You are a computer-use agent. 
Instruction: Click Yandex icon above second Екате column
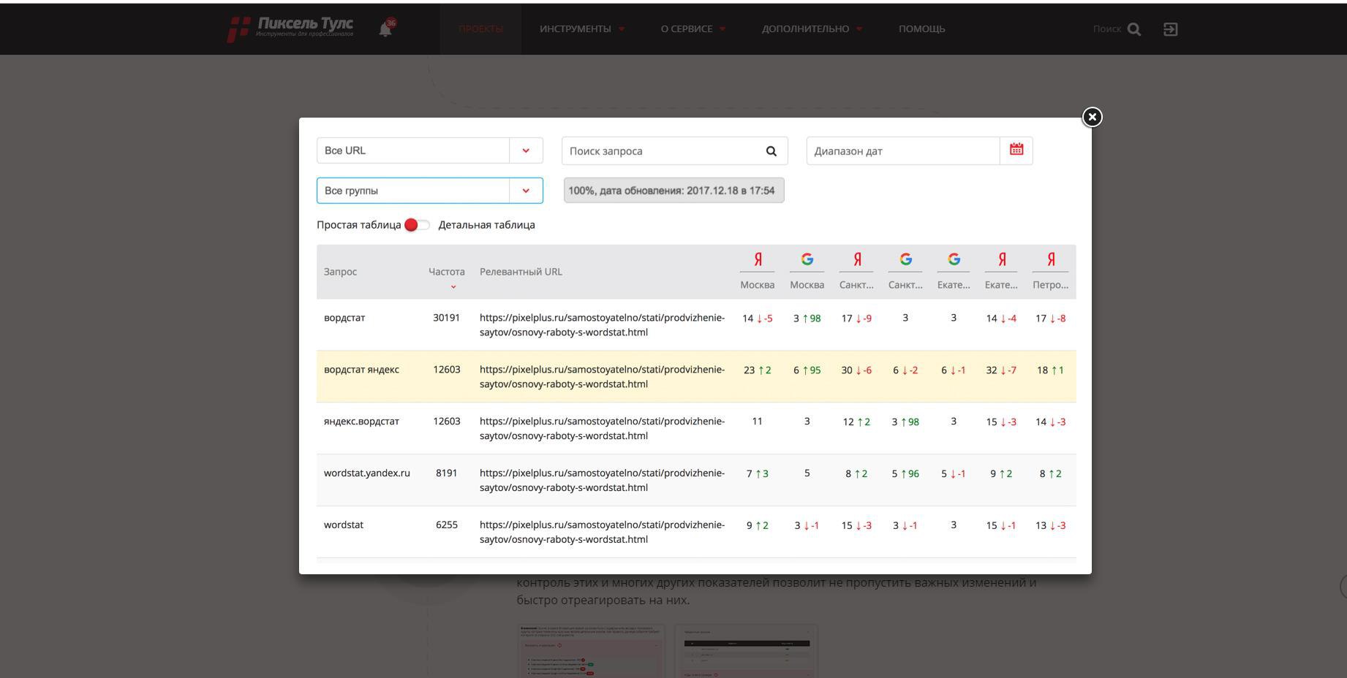point(1001,259)
